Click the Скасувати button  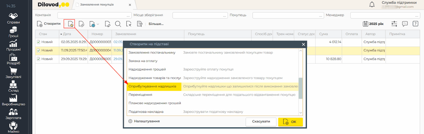pyautogui.click(x=261, y=122)
